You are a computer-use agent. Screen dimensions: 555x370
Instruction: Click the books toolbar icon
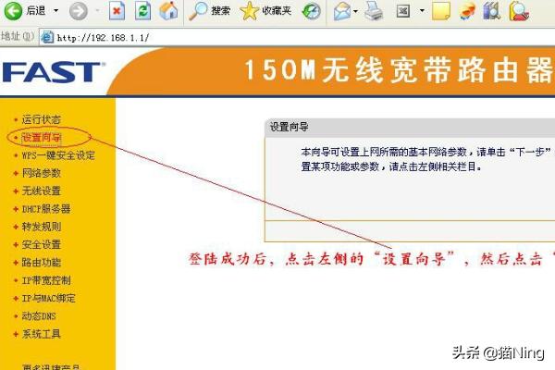pos(492,10)
